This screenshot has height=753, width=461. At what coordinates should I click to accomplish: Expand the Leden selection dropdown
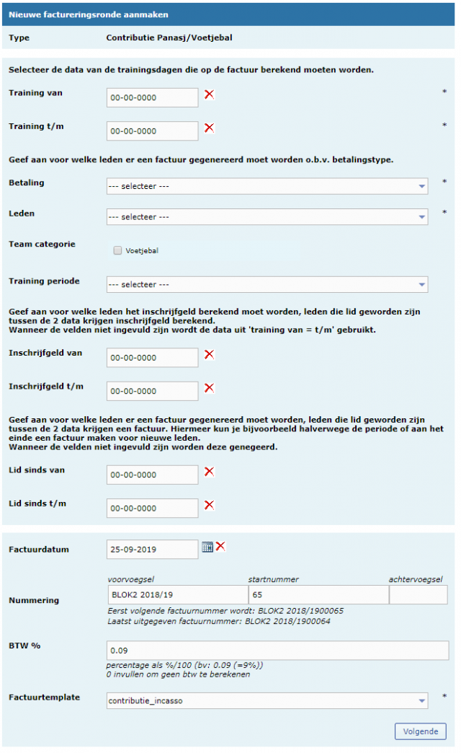[x=267, y=217]
